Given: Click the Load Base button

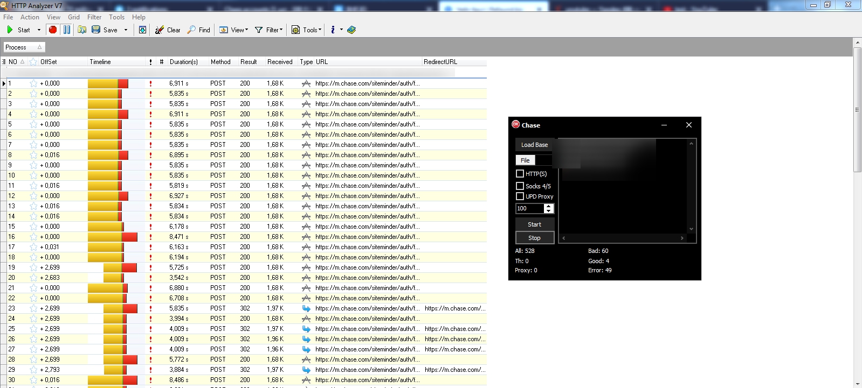Looking at the screenshot, I should pos(534,145).
